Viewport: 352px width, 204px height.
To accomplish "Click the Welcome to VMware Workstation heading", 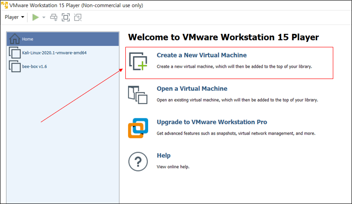I will pos(224,37).
